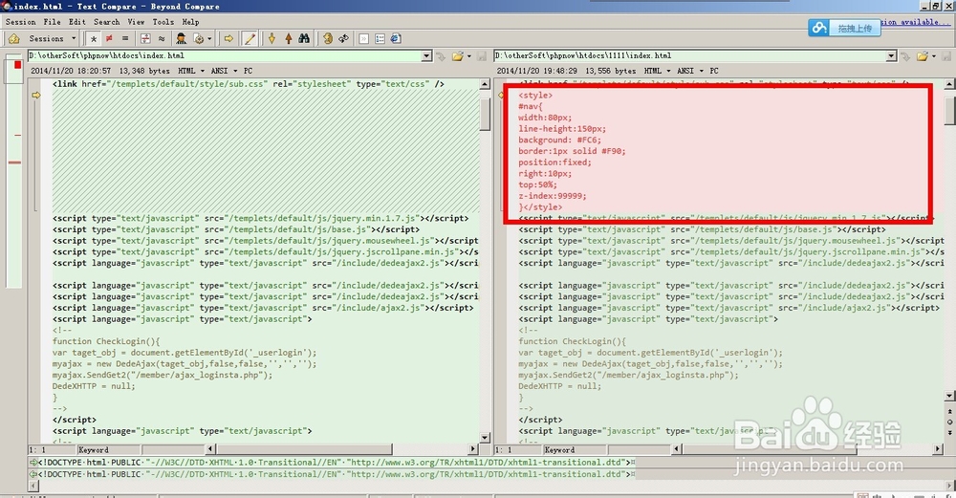Click the Home view icon in toolbar
This screenshot has height=498, width=956.
tap(13, 38)
